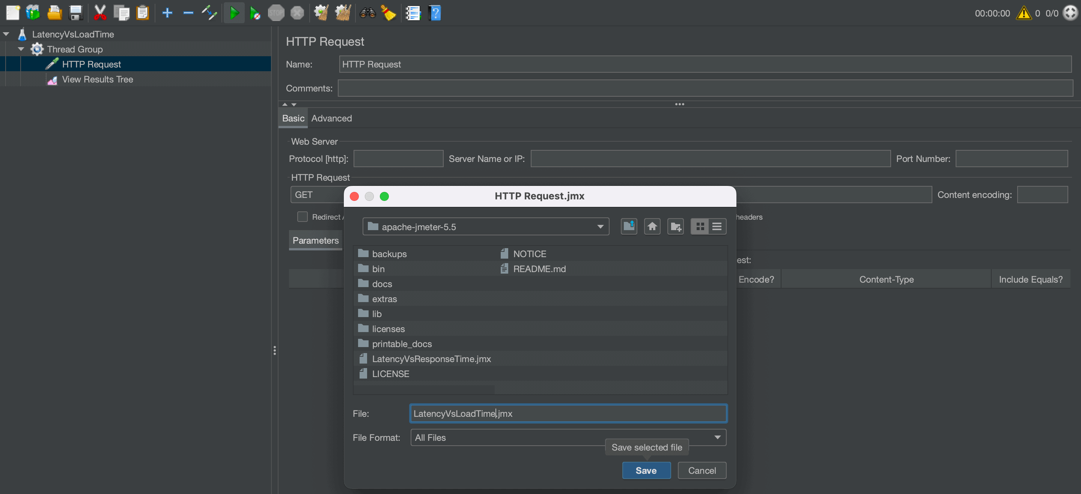The image size is (1081, 494).
Task: Click the green Start test run icon
Action: click(x=234, y=13)
